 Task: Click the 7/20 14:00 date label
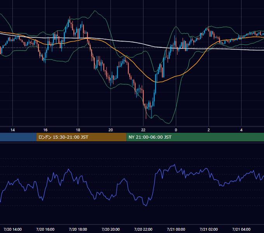13,229
